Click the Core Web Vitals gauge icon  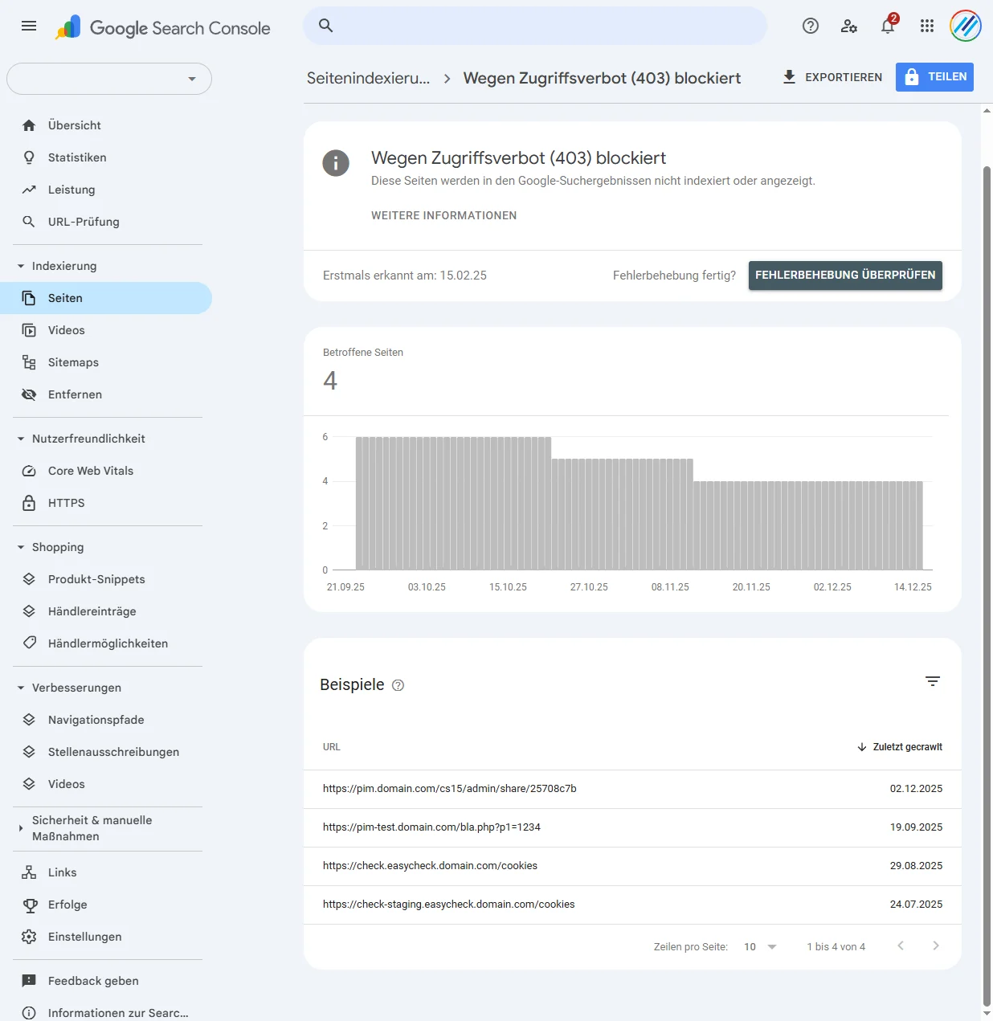point(29,471)
